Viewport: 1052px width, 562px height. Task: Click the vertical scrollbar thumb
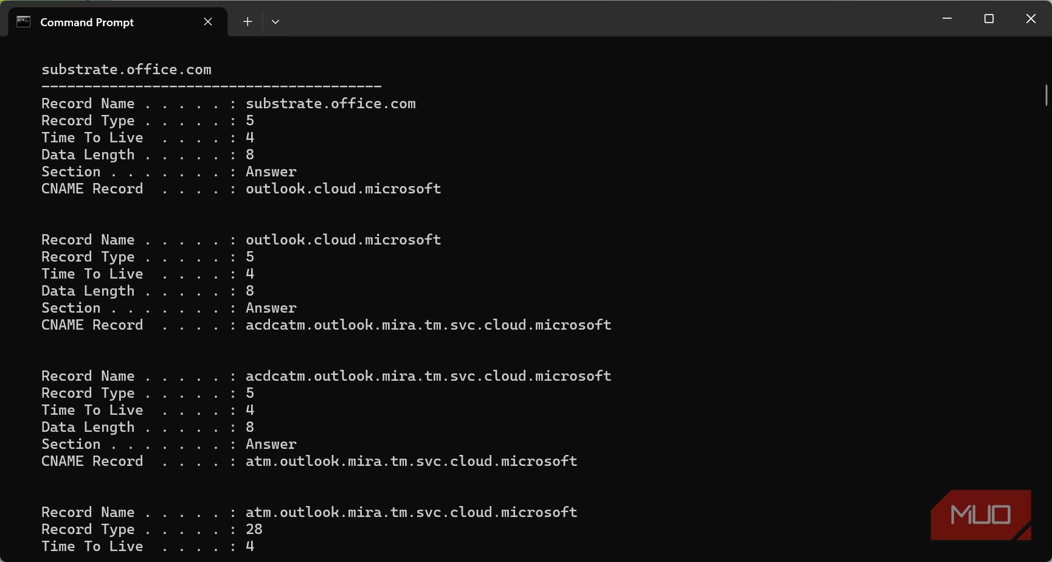click(1047, 95)
